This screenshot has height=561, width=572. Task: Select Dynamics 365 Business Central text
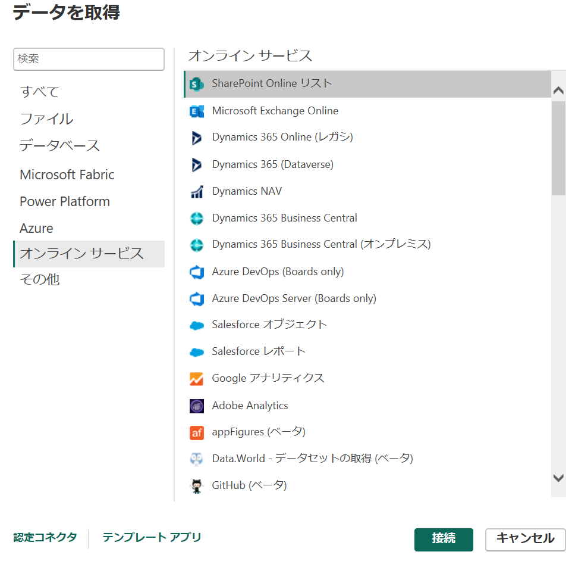(x=285, y=218)
